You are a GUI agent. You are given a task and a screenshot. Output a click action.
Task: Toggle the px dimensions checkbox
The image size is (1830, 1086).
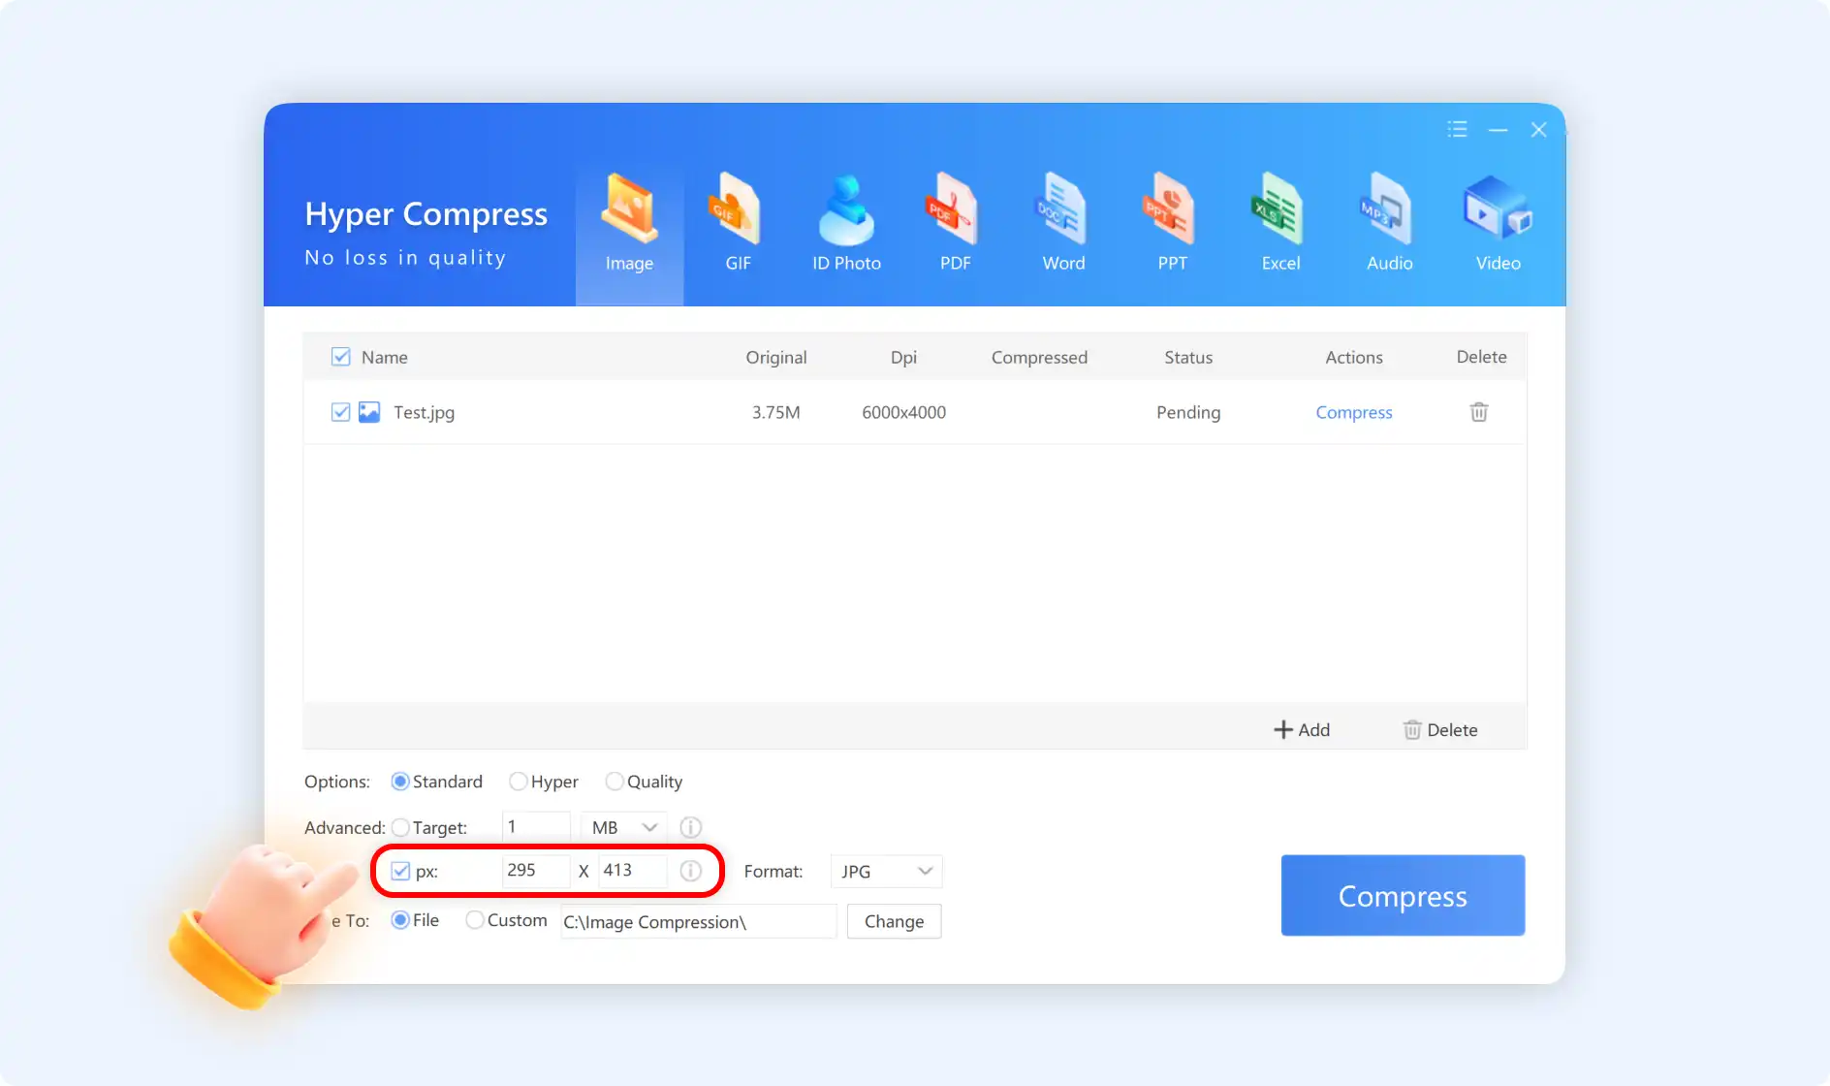pyautogui.click(x=400, y=871)
